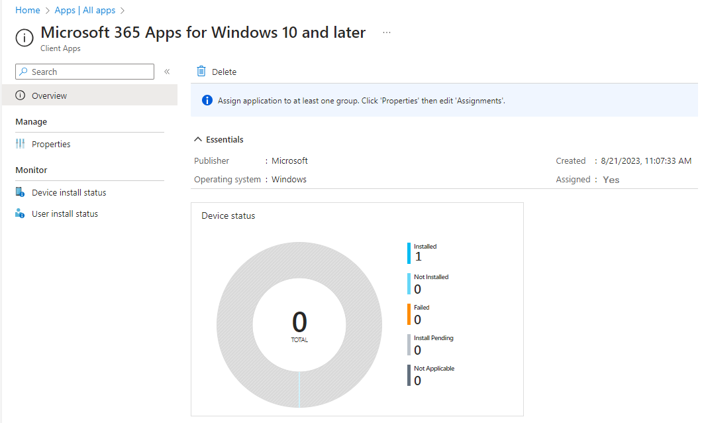Screen dimensions: 702x423
Task: Select Properties under Manage
Action: pos(50,144)
